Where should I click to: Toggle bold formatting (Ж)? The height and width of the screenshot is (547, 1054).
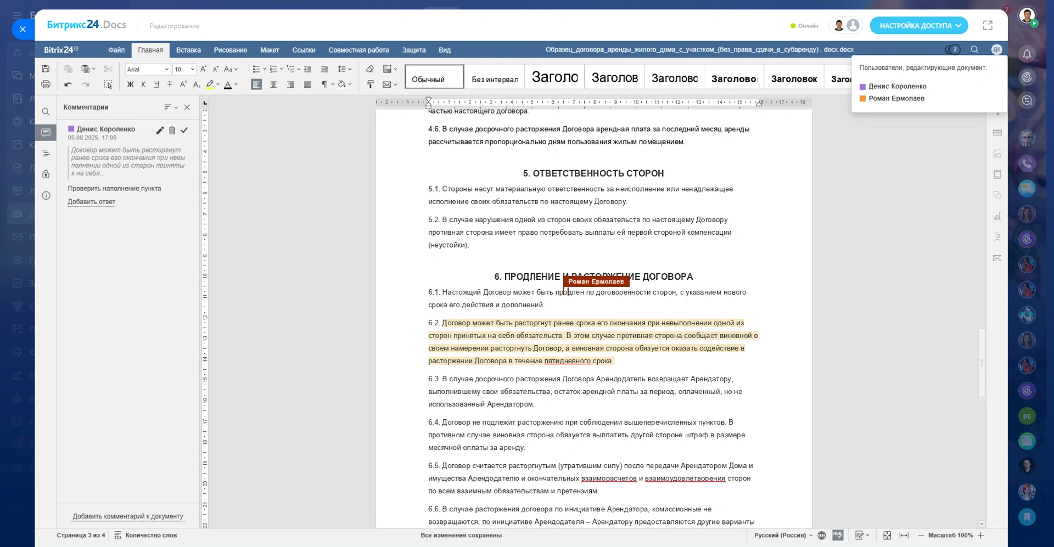point(130,84)
